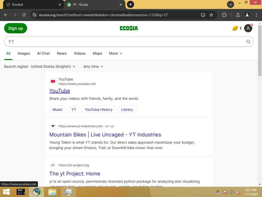Image resolution: width=262 pixels, height=197 pixels.
Task: Open the Any time filter dropdown
Action: point(93,66)
